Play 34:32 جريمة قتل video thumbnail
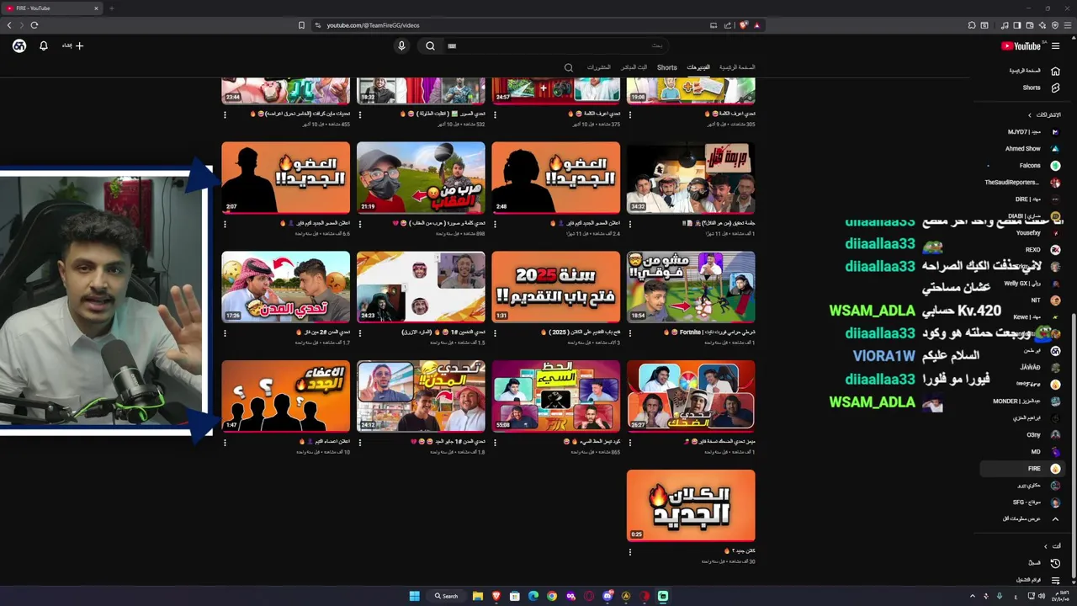The image size is (1077, 606). tap(691, 178)
